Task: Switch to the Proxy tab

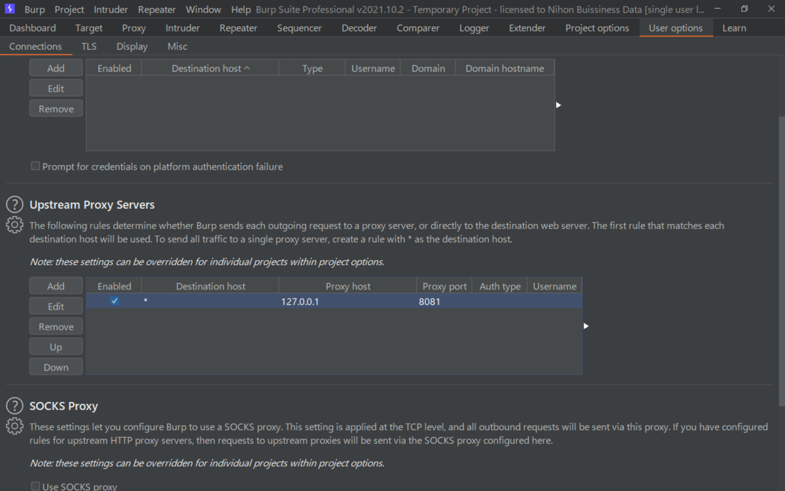Action: [x=134, y=28]
